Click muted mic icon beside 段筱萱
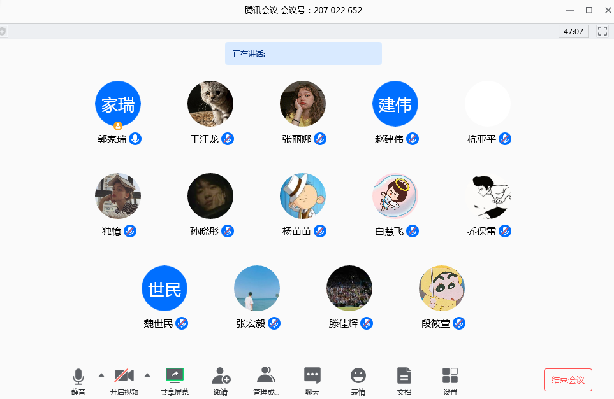614x399 pixels. point(459,323)
